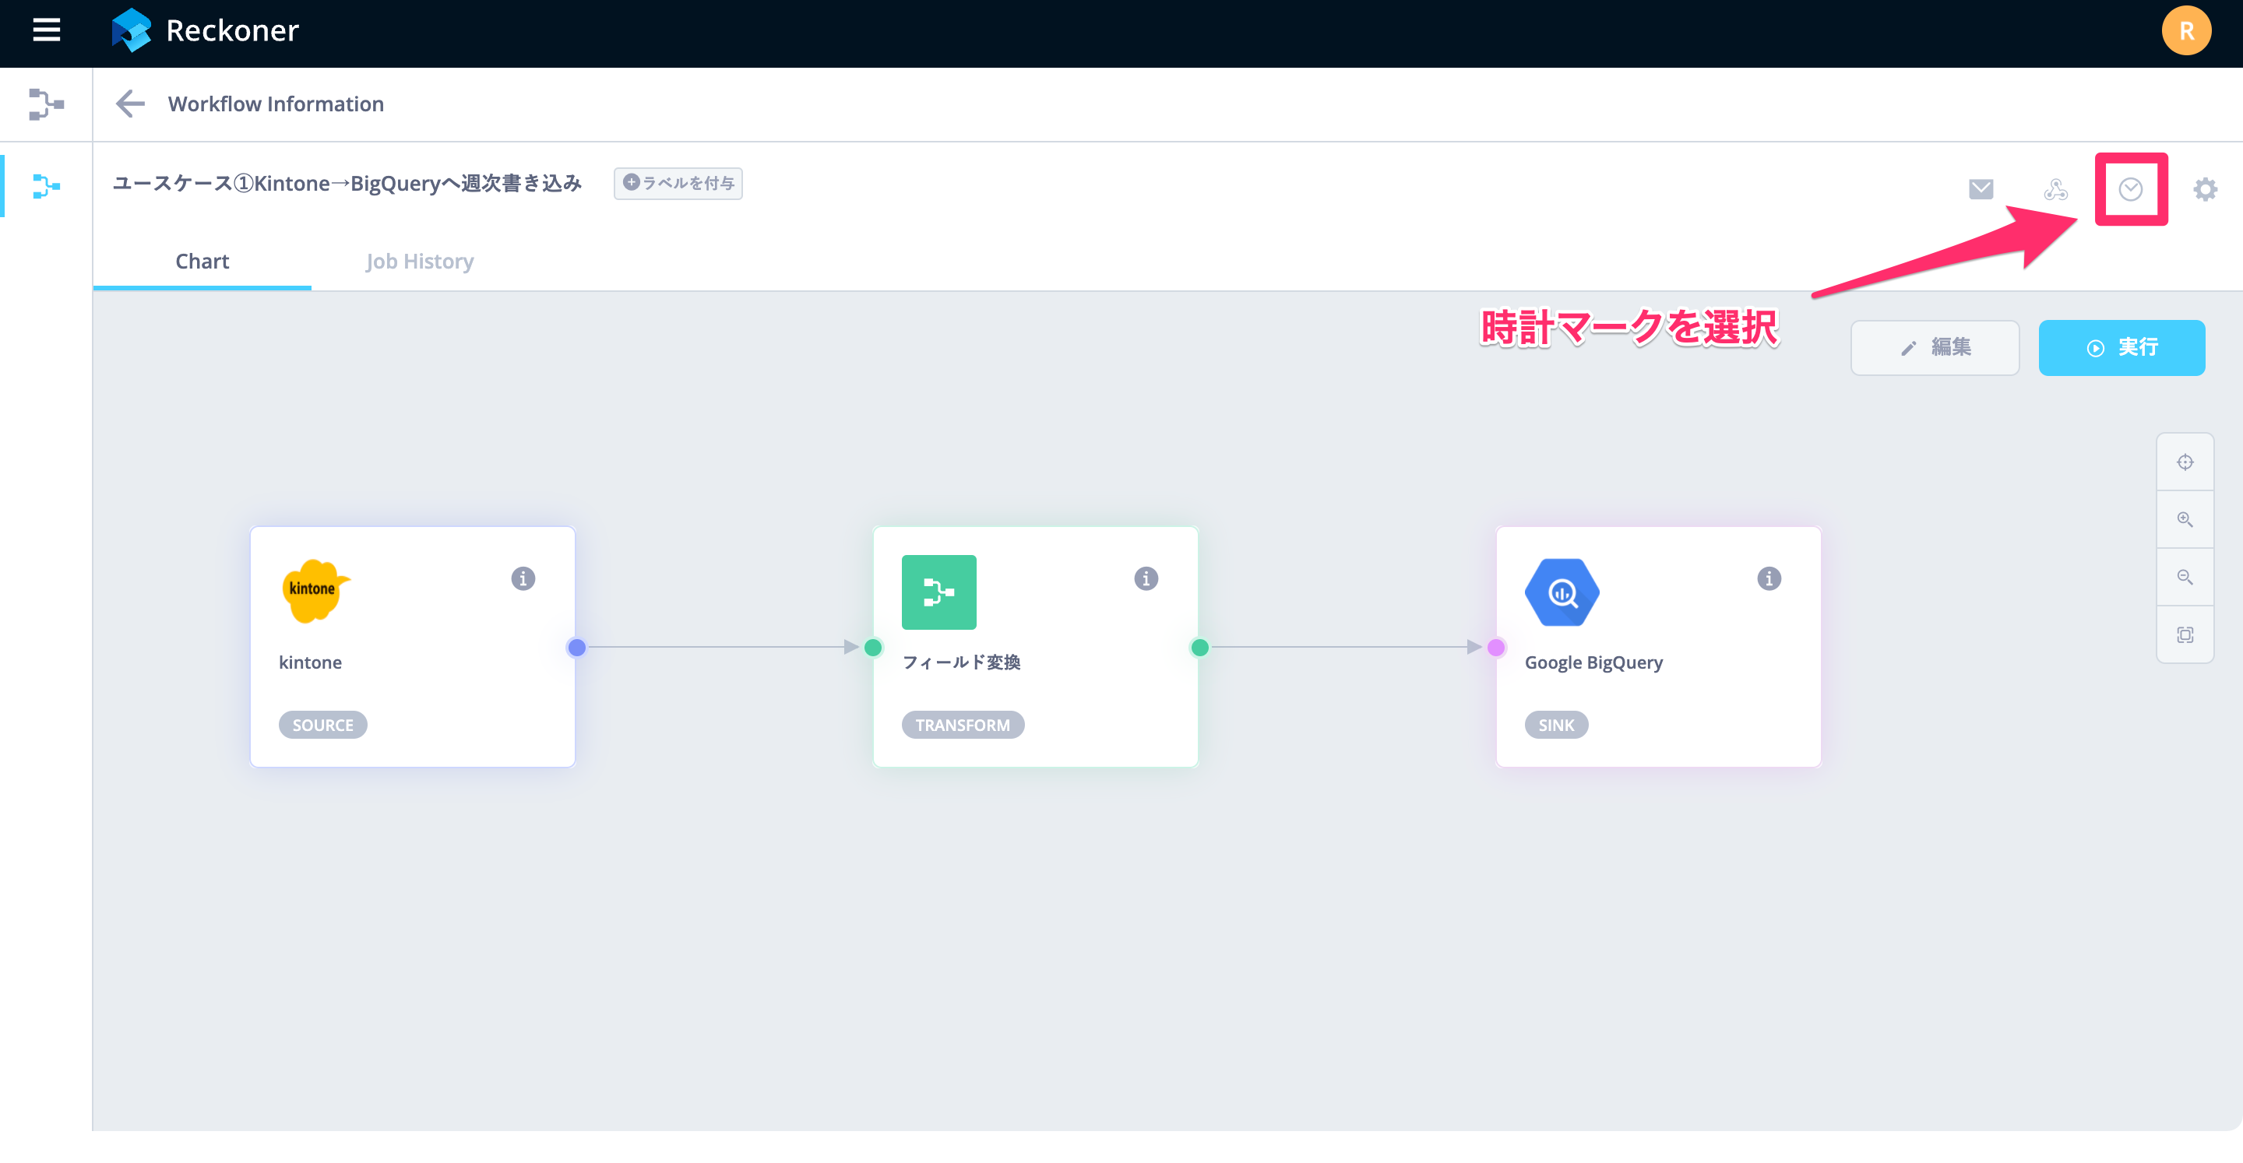Run the workflow with 実行 button
Viewport: 2243px width, 1163px height.
coord(2121,347)
